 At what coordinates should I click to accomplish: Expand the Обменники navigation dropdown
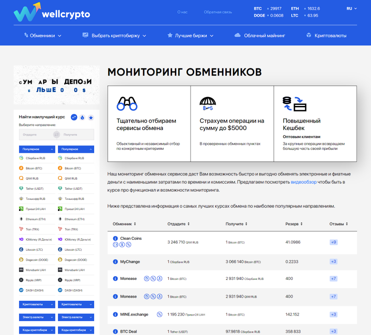click(43, 36)
